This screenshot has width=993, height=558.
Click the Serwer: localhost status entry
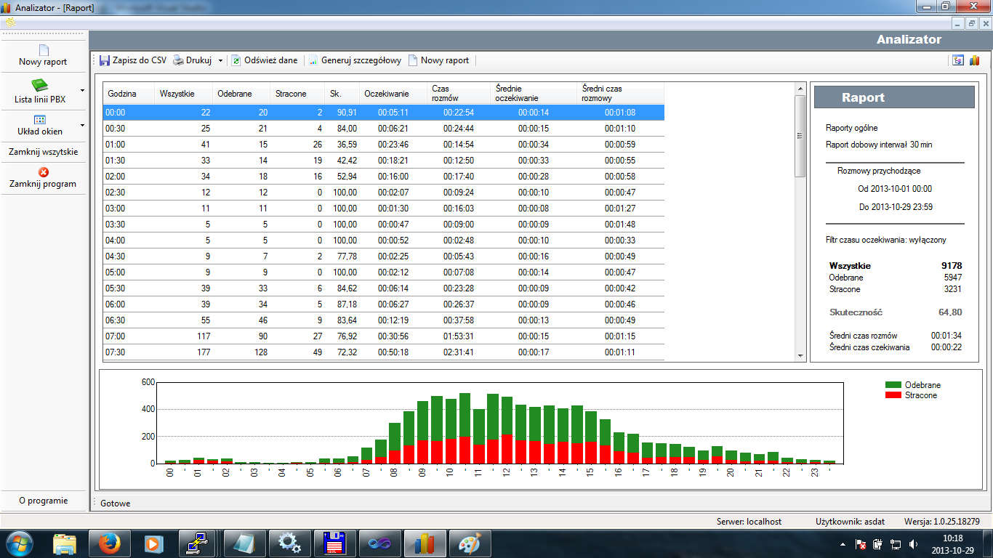(749, 522)
